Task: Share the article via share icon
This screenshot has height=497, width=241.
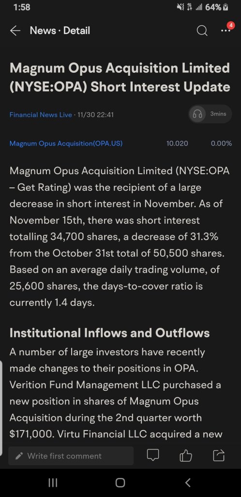Action: [219, 455]
